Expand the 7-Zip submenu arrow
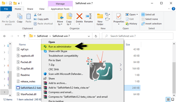The image size is (176, 102). pyautogui.click(x=120, y=65)
